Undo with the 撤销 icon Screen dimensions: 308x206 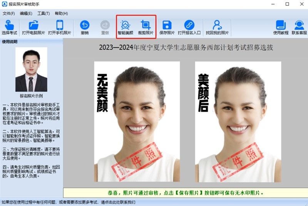pos(85,27)
